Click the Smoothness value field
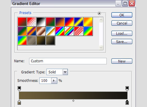The image size is (147, 107). 46,81
